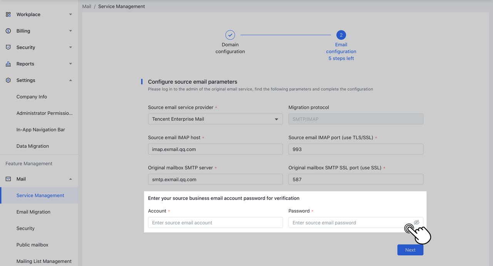Viewport: 493px width, 266px height.
Task: Click 'Email configuration' step label
Action: pyautogui.click(x=341, y=48)
